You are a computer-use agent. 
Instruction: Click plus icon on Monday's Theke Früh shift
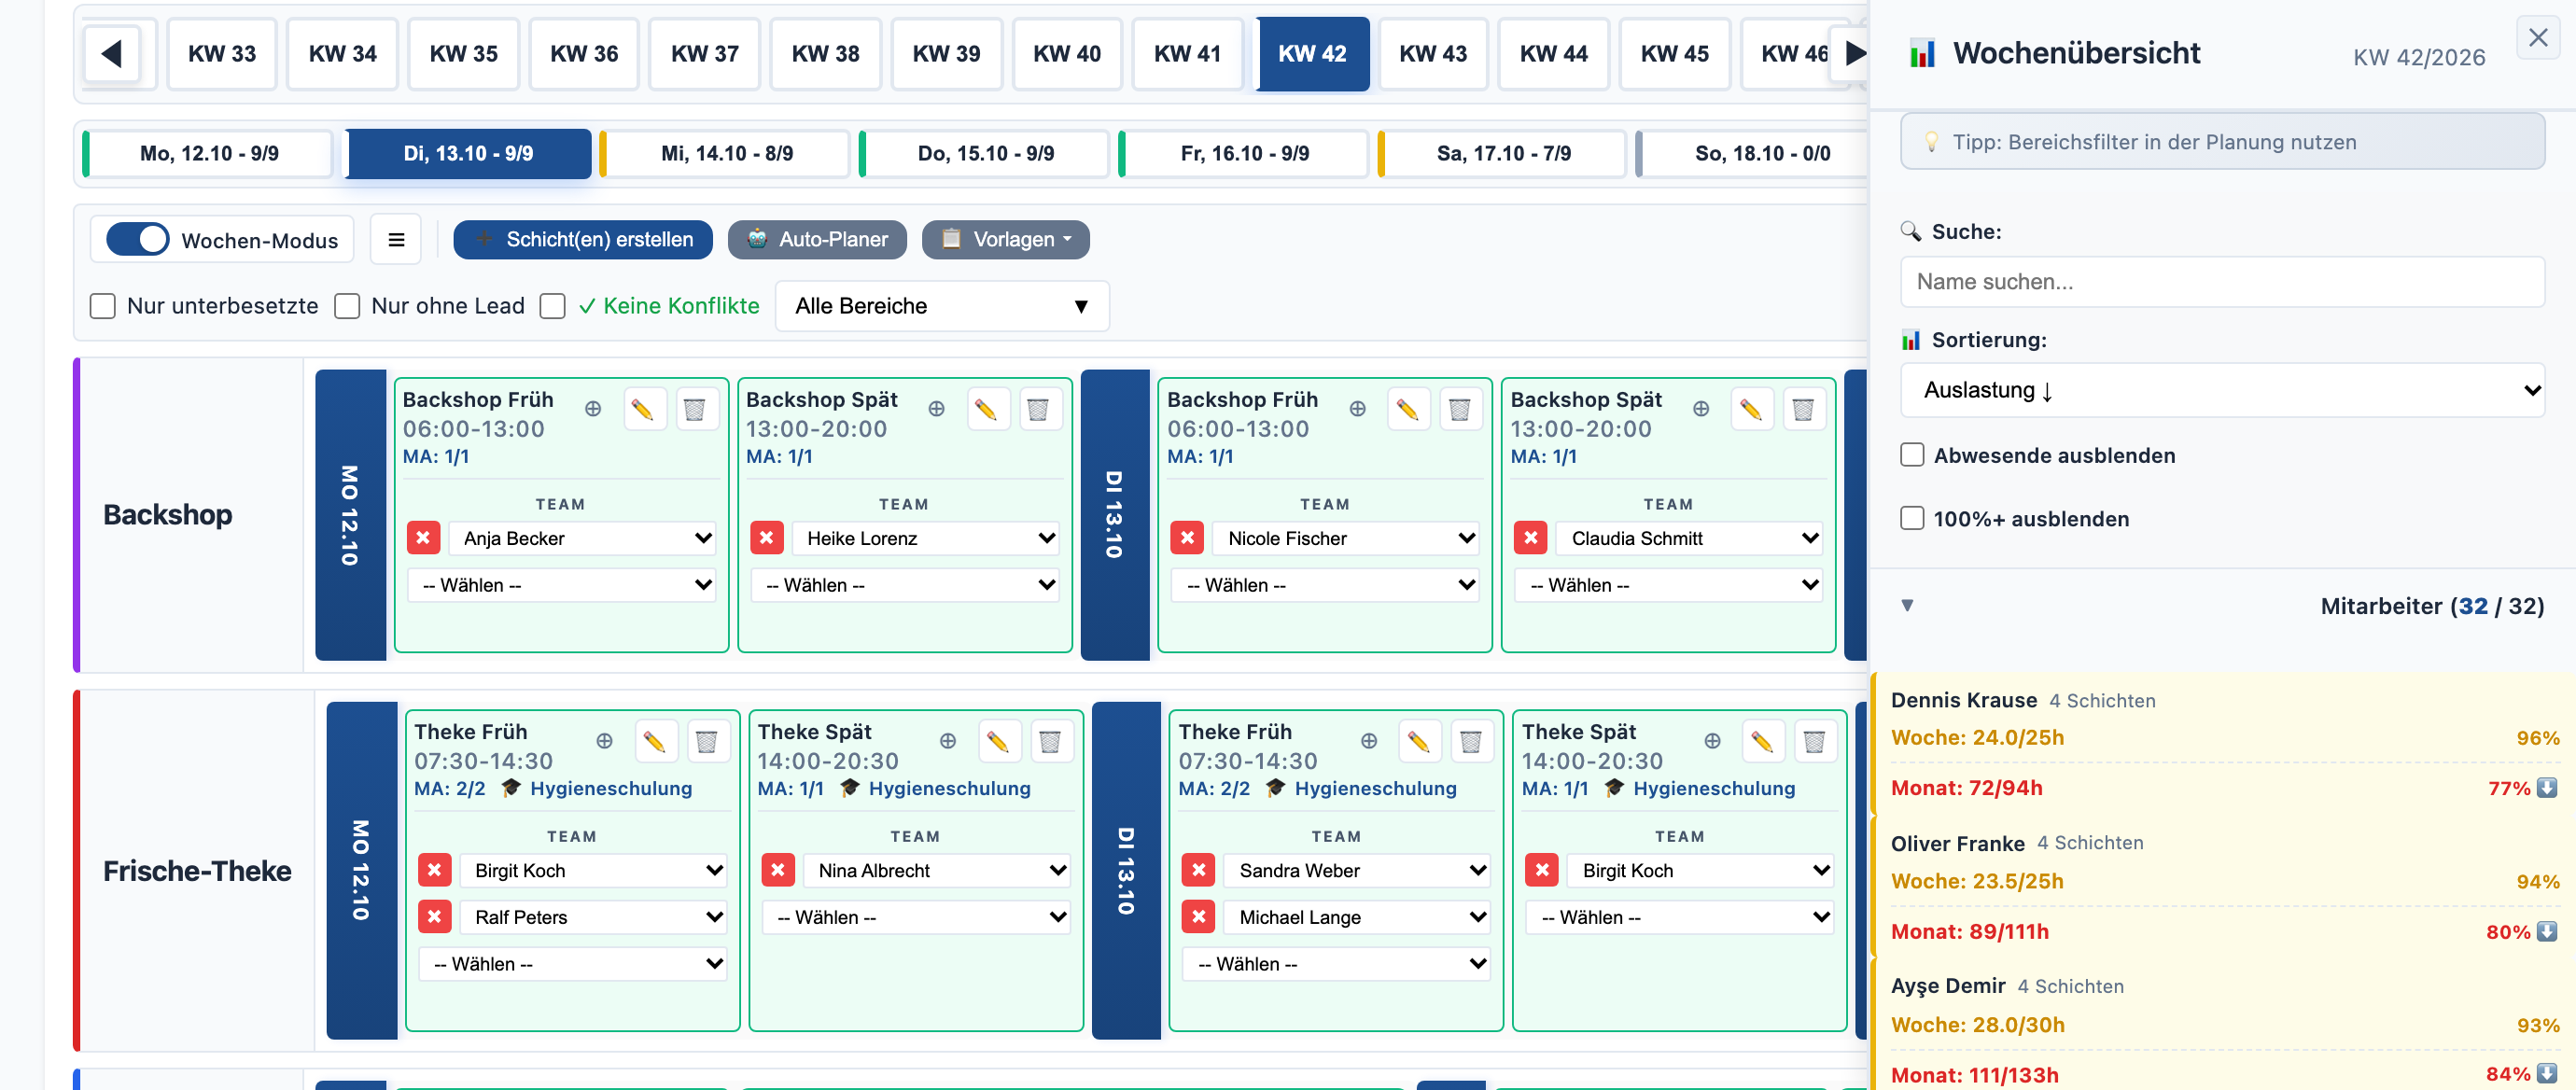(x=604, y=741)
